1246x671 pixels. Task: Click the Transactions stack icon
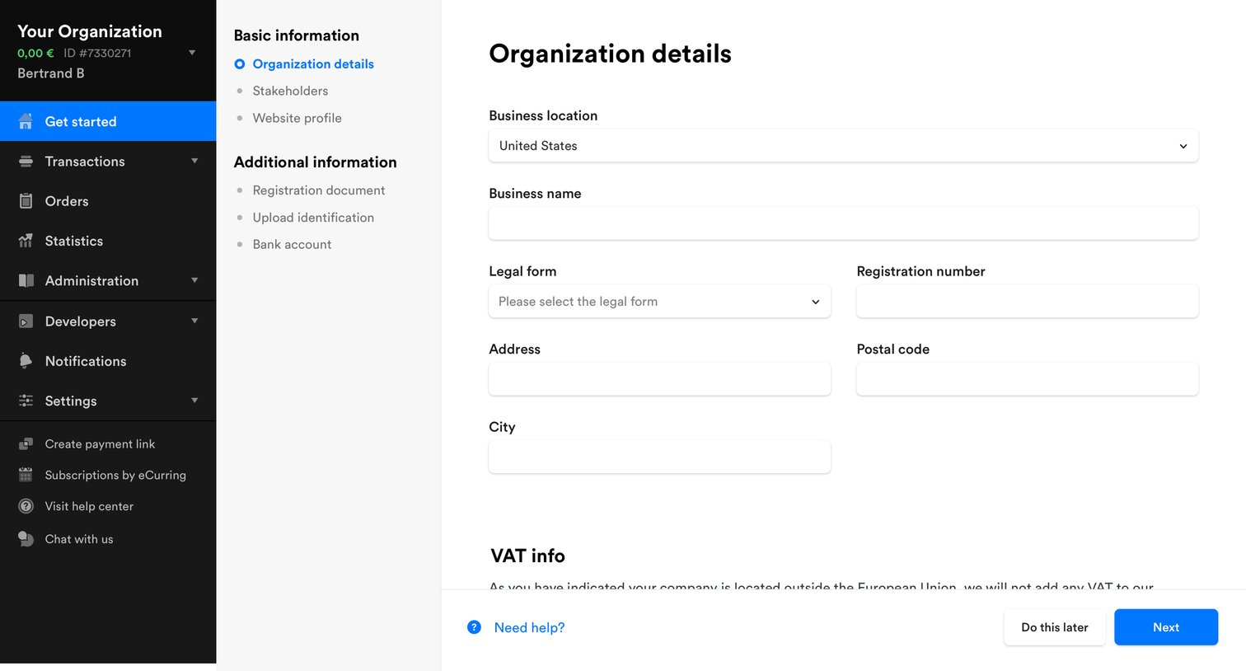26,162
